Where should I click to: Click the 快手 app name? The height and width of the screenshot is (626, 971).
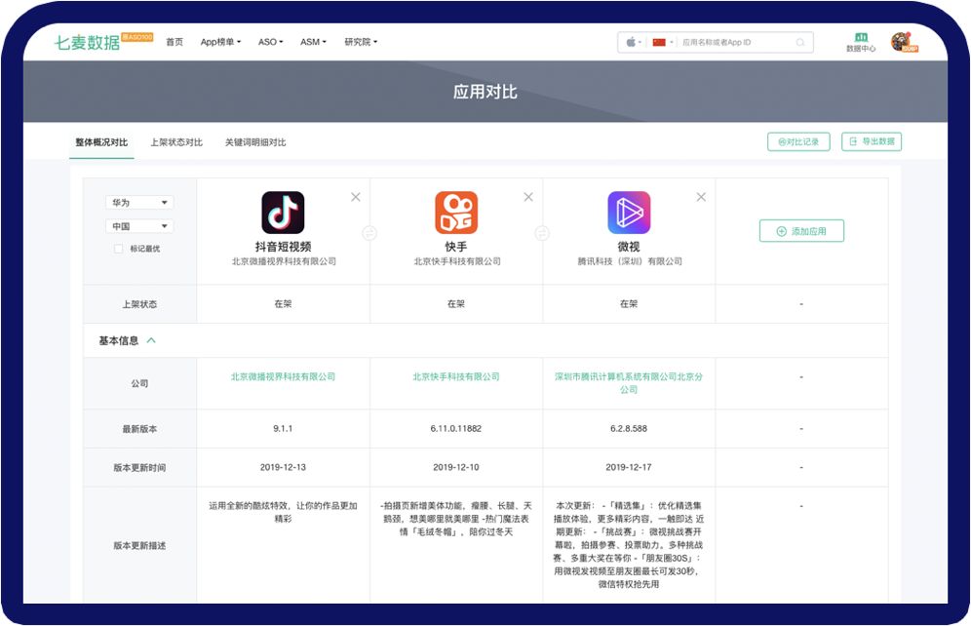[x=456, y=247]
